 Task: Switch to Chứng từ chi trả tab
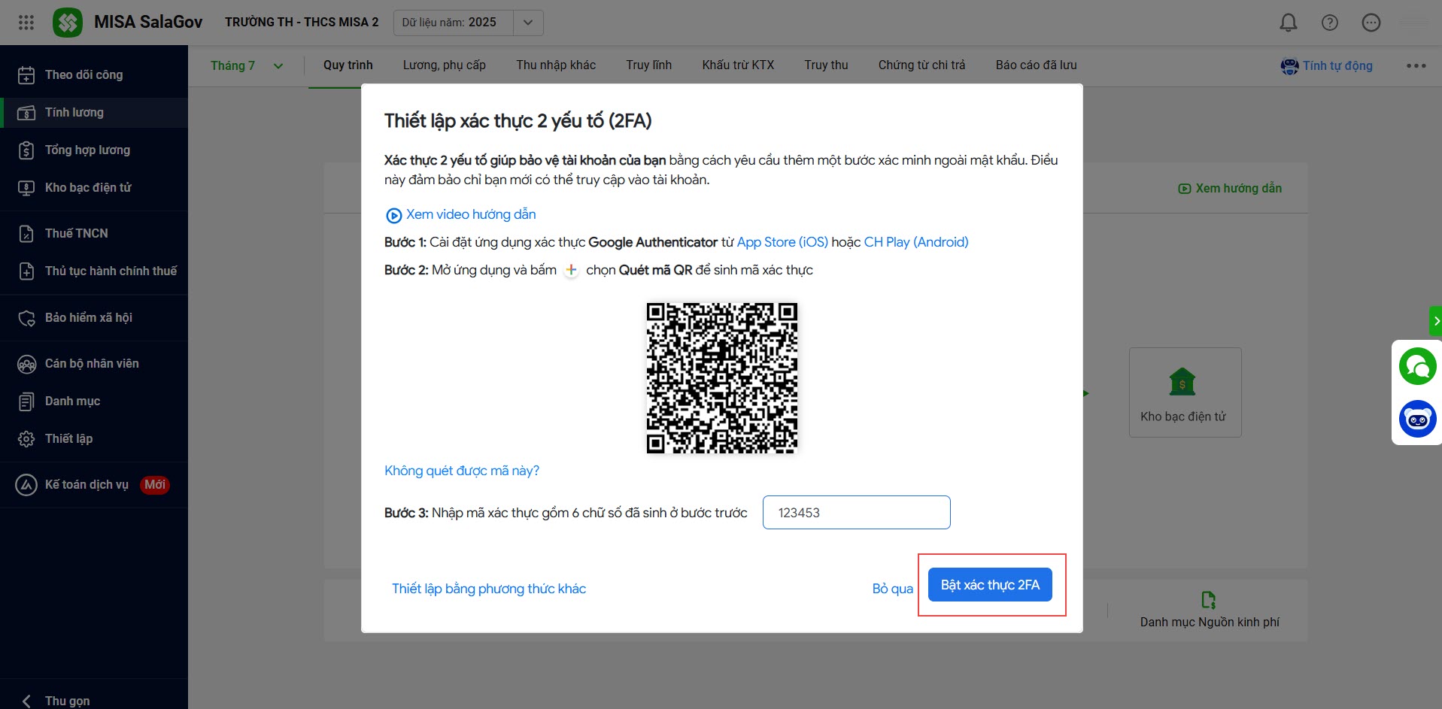click(x=921, y=65)
